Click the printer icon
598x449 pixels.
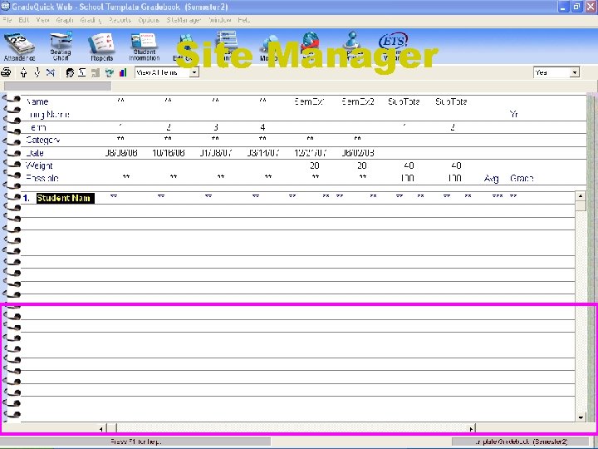tap(6, 72)
